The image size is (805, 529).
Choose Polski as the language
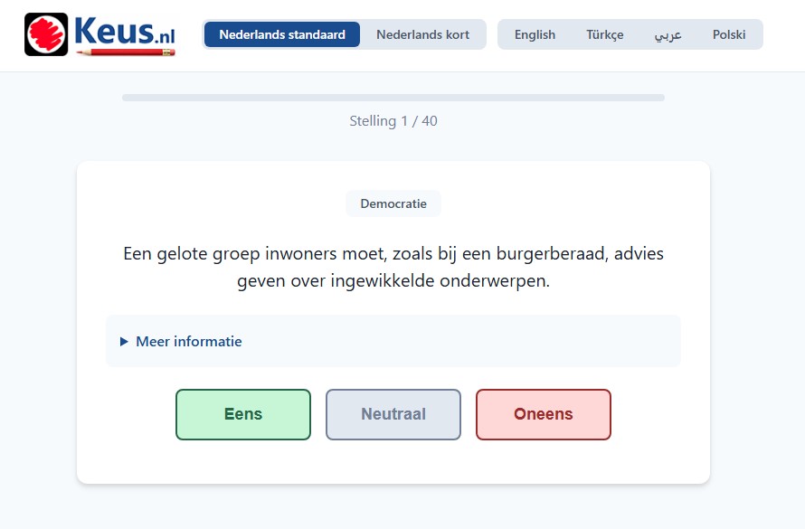pyautogui.click(x=729, y=34)
